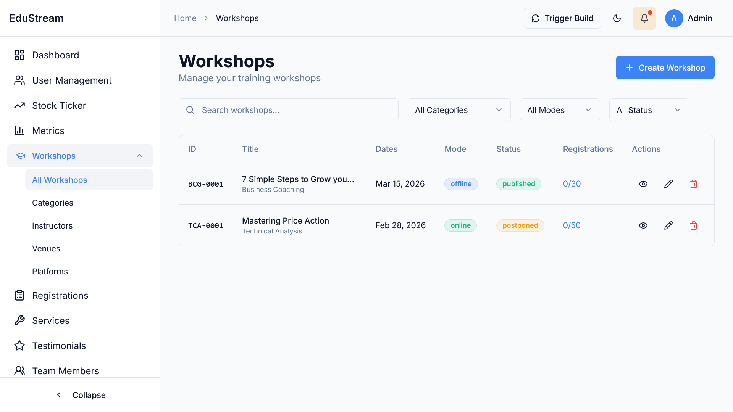Open the Services section
The height and width of the screenshot is (412, 733).
(80, 320)
